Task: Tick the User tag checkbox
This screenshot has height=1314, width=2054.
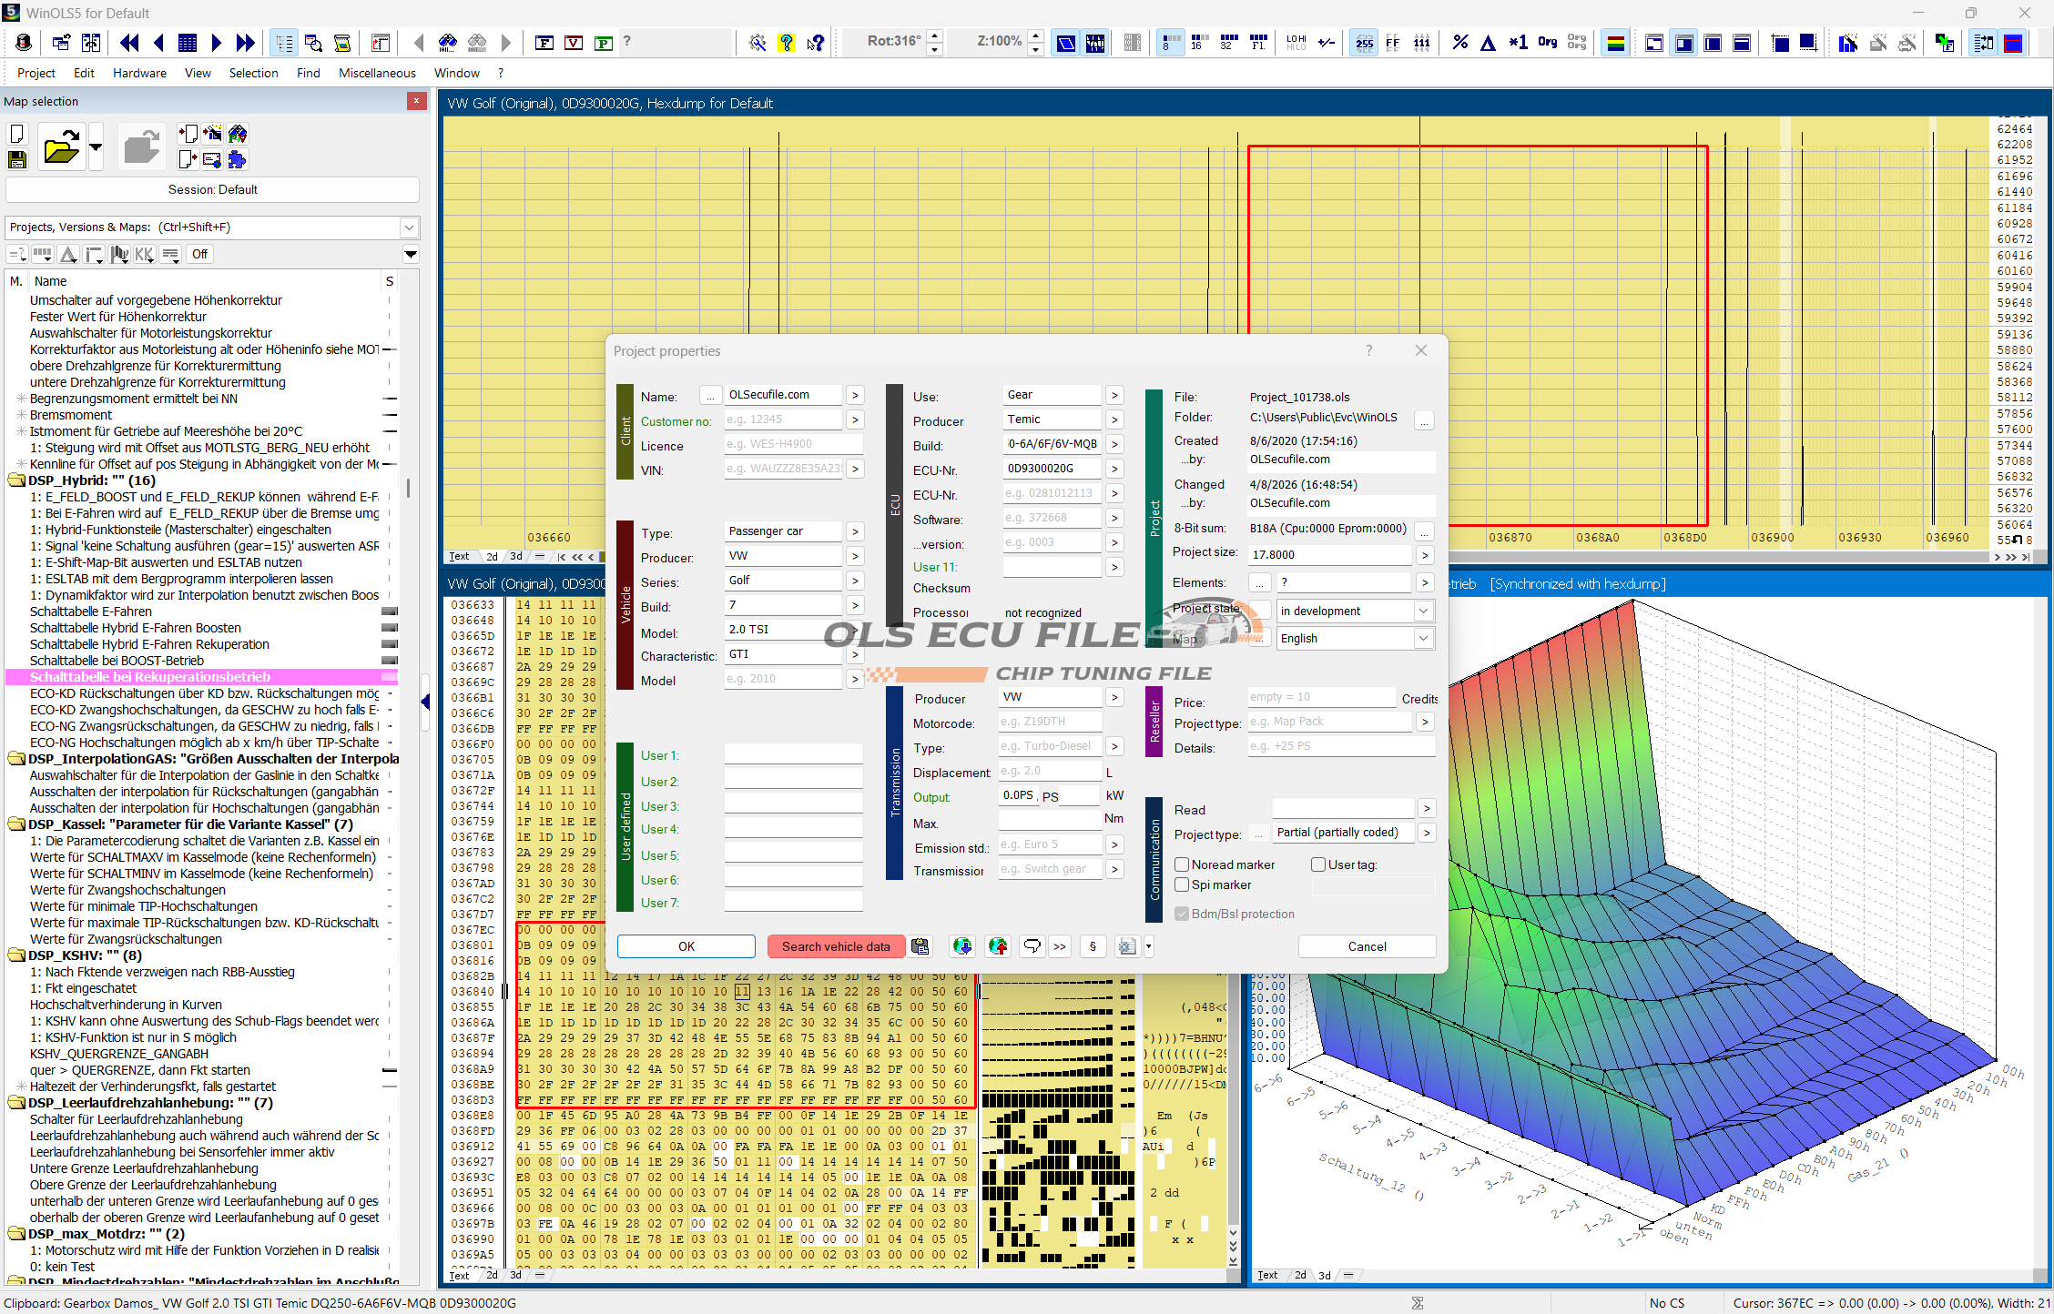Action: click(1318, 864)
